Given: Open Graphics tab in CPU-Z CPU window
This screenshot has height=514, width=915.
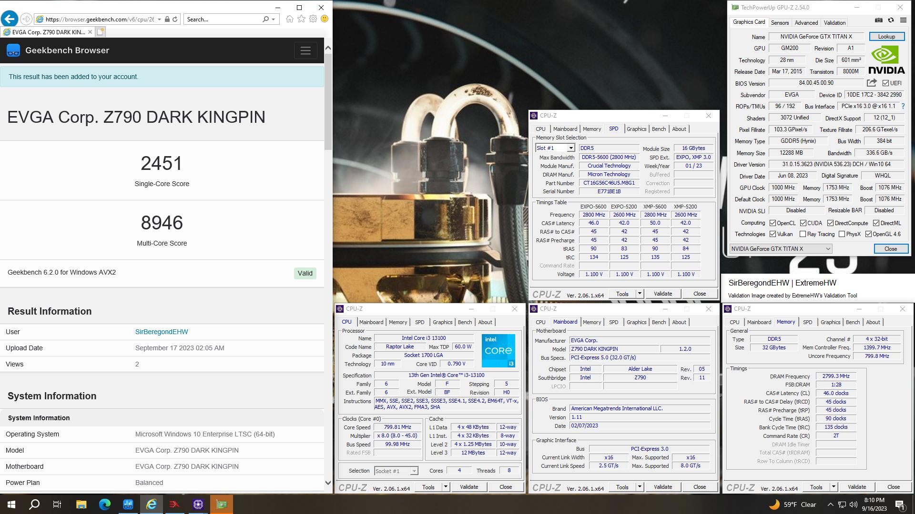Looking at the screenshot, I should coord(442,322).
